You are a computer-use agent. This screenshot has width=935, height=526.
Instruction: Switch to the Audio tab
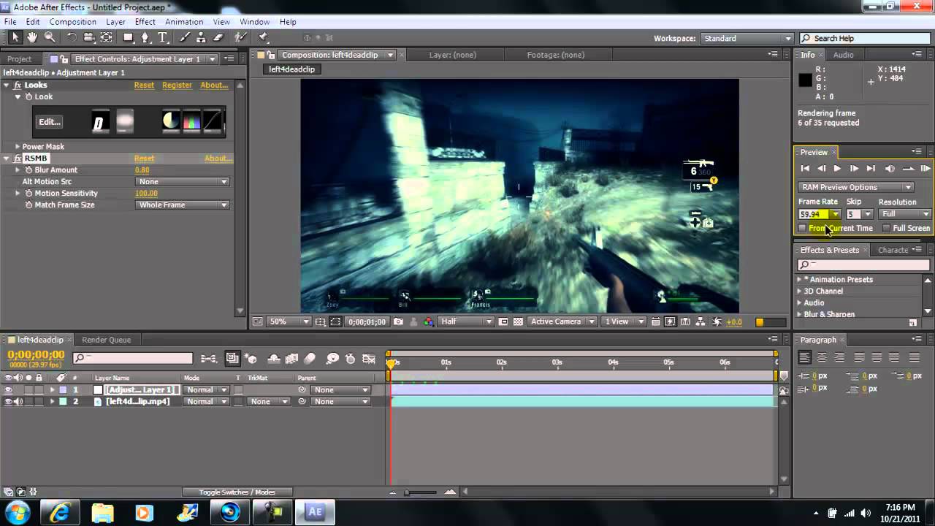point(844,55)
